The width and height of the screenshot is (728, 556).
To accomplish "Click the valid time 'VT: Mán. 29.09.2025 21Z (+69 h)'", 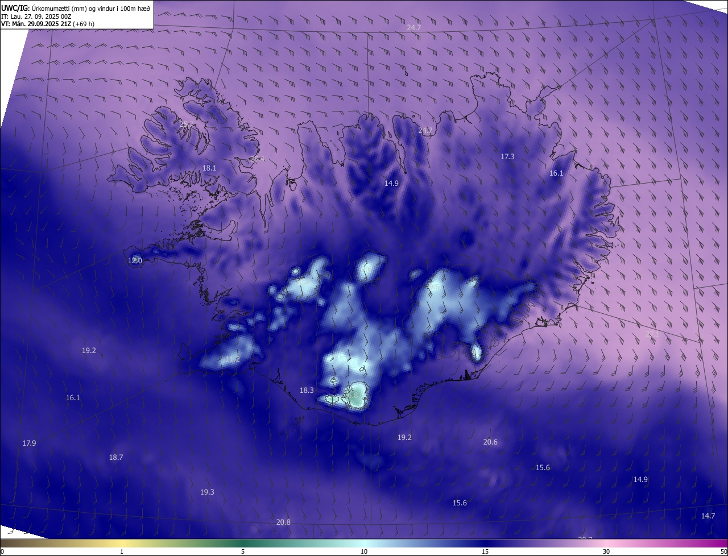I will click(x=48, y=24).
